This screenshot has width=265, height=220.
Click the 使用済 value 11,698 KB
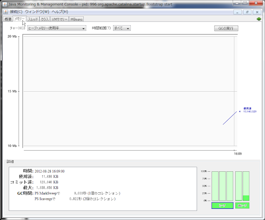(50, 177)
